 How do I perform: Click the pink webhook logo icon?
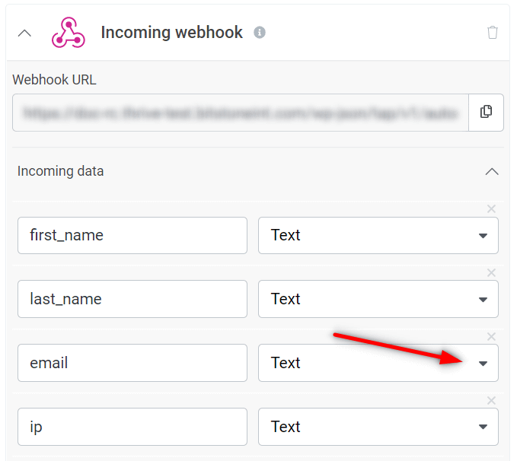(x=69, y=32)
